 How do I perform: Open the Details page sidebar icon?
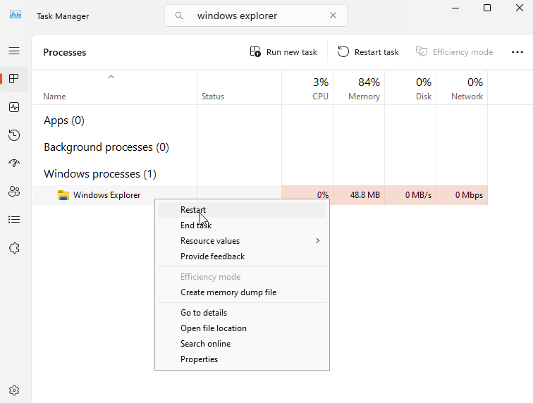(x=14, y=220)
